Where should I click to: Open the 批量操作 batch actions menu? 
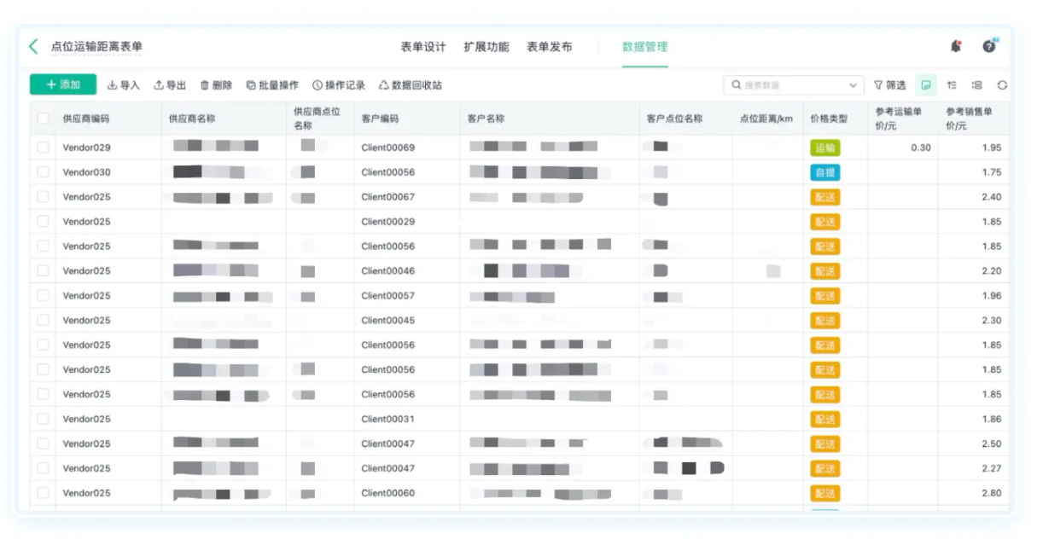tap(272, 85)
